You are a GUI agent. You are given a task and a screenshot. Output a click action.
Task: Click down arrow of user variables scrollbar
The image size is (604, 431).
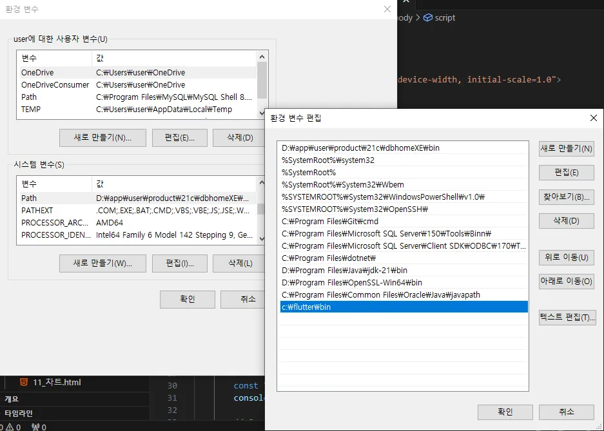click(x=262, y=113)
